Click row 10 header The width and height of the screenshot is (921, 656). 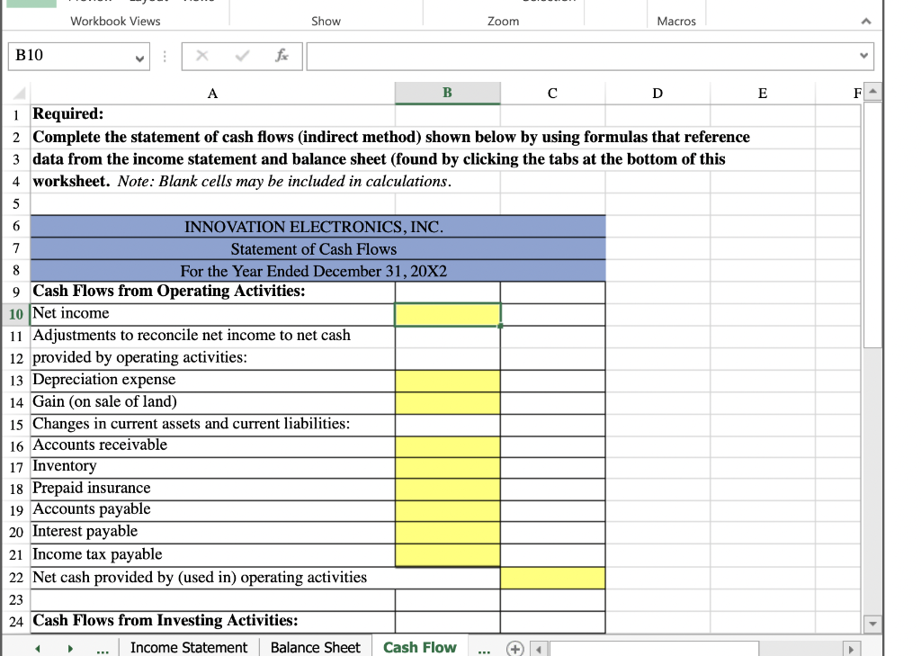point(15,313)
